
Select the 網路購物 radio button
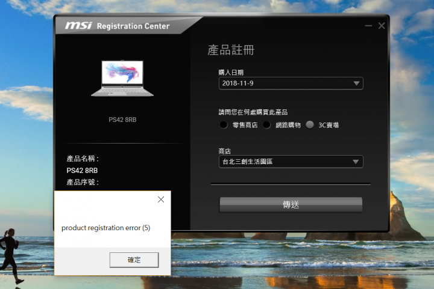pyautogui.click(x=266, y=125)
